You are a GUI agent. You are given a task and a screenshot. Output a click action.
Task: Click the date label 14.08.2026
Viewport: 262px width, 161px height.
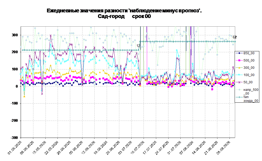199,148
